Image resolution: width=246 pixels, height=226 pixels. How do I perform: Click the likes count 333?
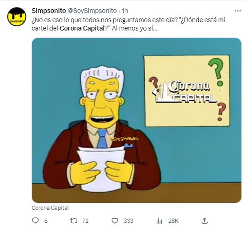tap(129, 221)
